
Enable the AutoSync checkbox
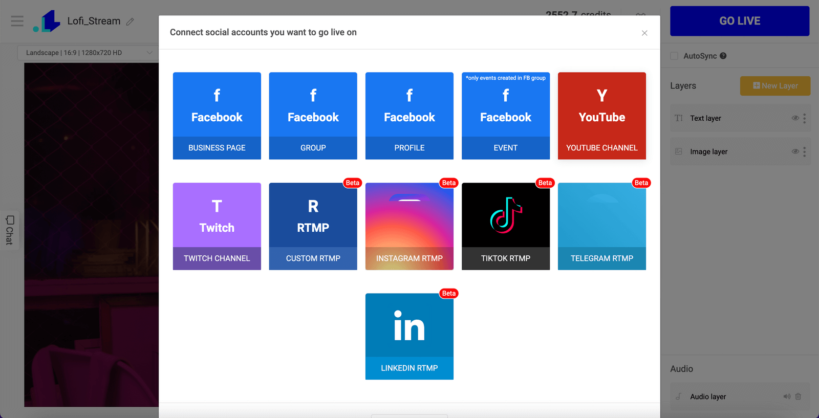point(674,56)
